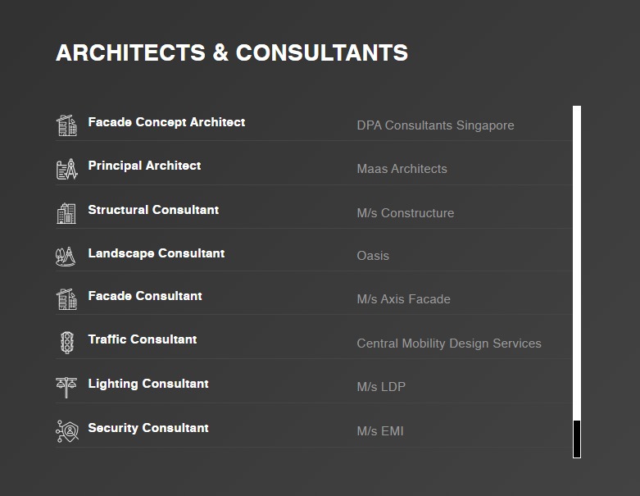Click Maas Architects text
The width and height of the screenshot is (640, 496).
point(402,169)
